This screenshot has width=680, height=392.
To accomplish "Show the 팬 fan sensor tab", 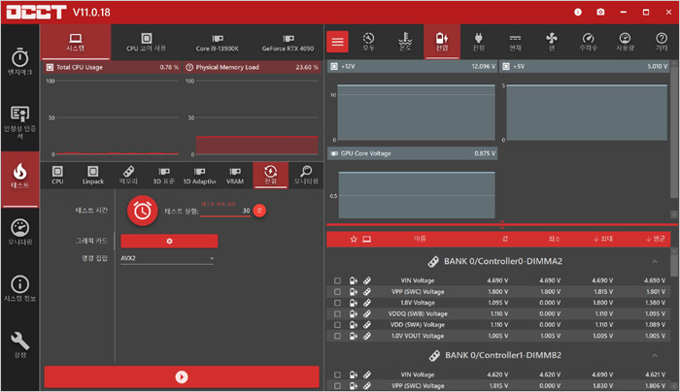I will point(552,42).
